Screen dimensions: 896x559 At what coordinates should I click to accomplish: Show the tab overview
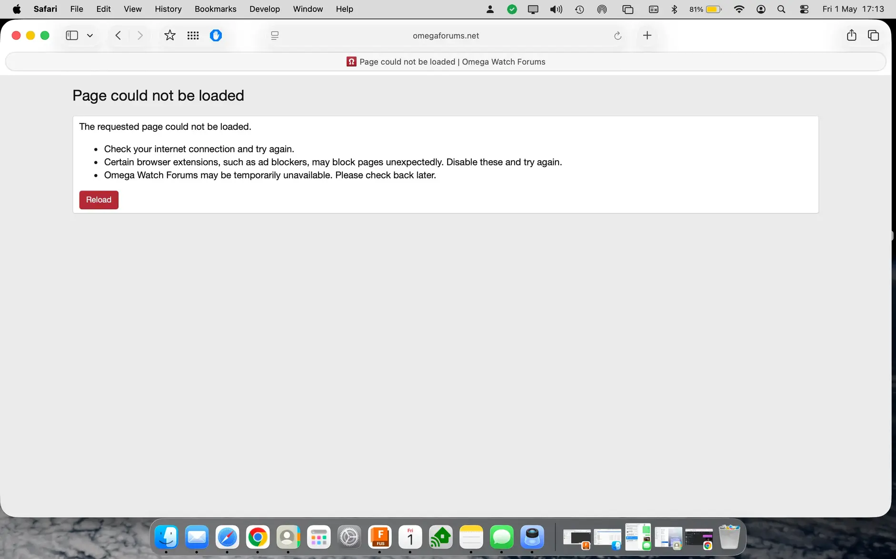point(873,36)
